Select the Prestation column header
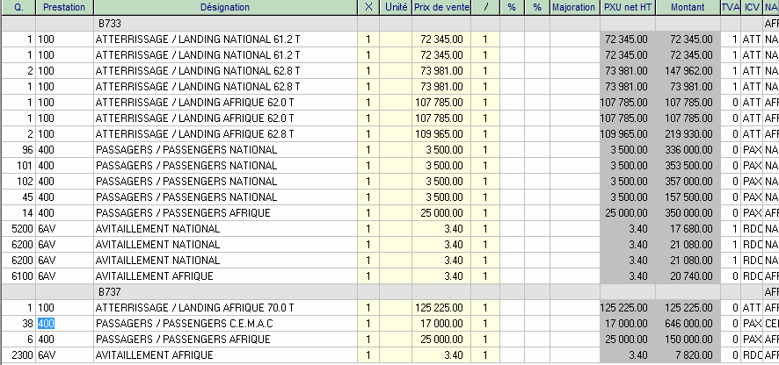Image resolution: width=779 pixels, height=365 pixels. click(63, 7)
